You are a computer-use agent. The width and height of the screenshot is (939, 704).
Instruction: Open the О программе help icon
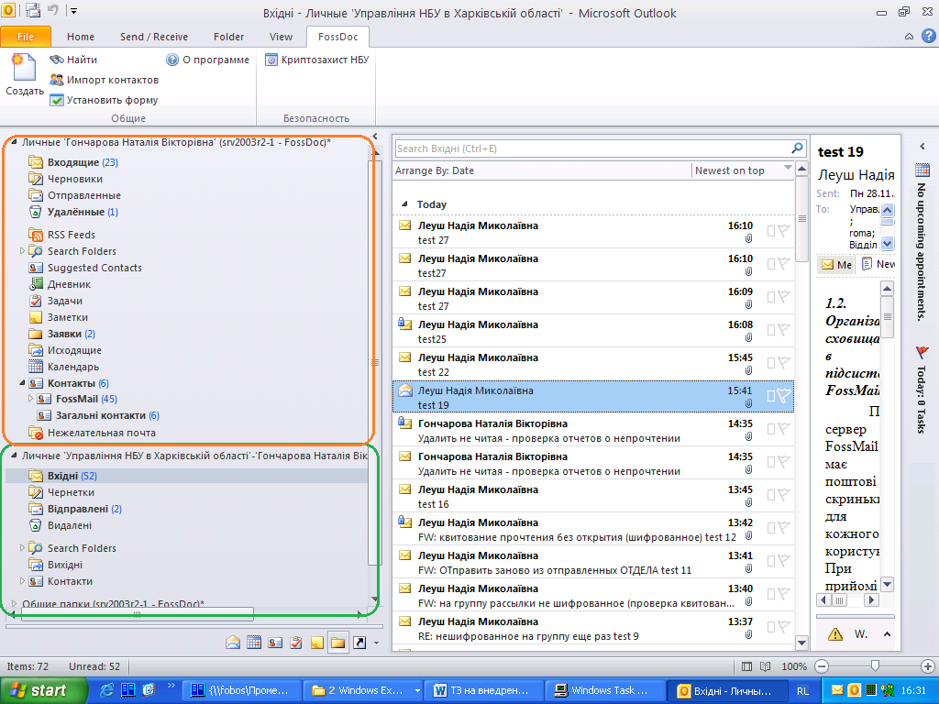(x=172, y=60)
